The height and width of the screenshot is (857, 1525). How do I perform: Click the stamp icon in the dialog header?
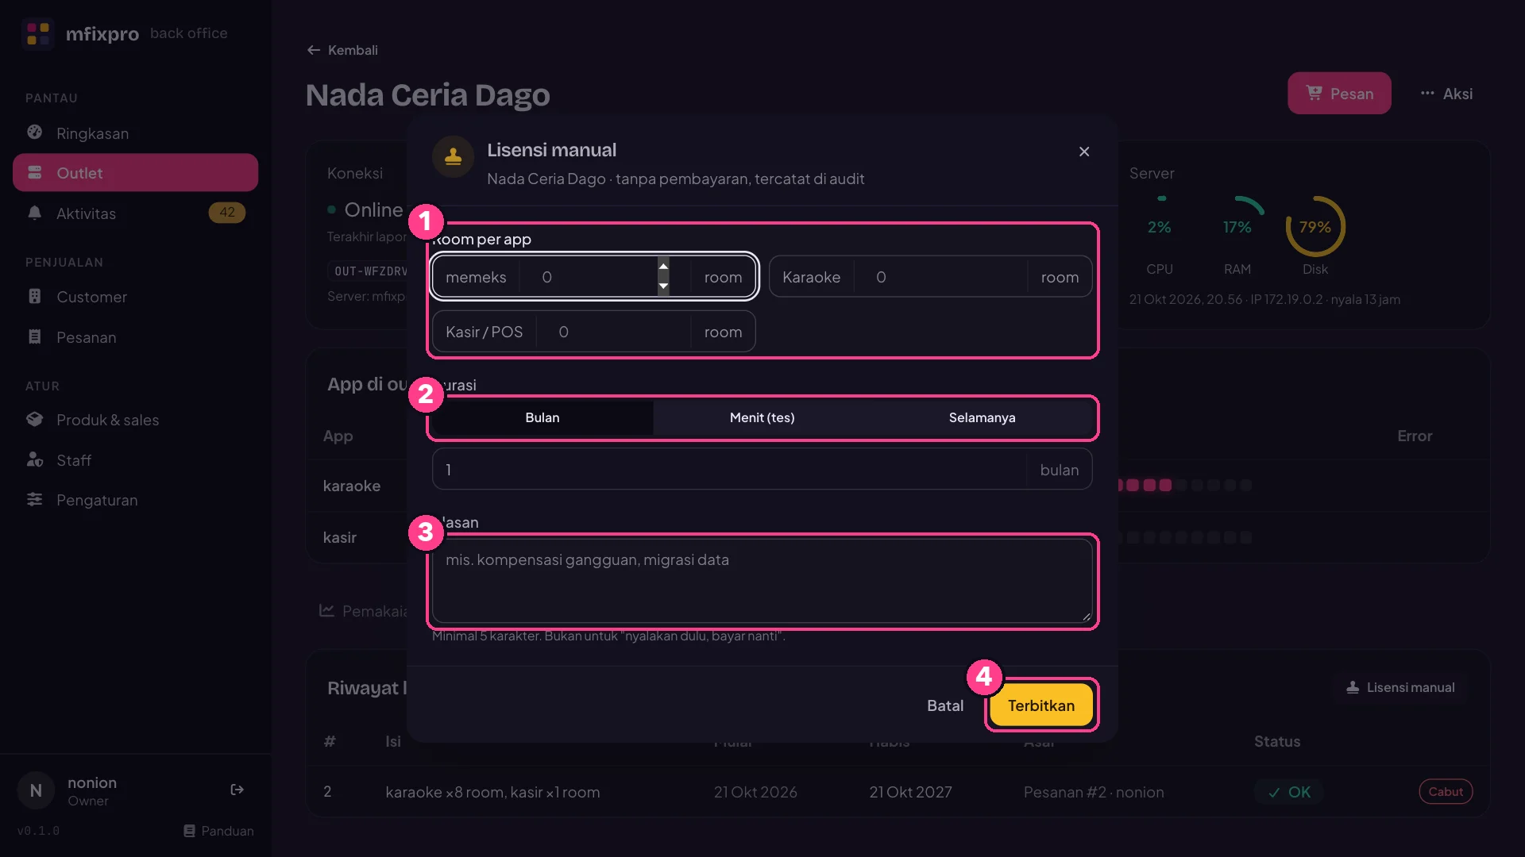tap(453, 156)
